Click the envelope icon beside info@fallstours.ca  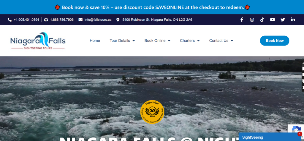point(80,20)
